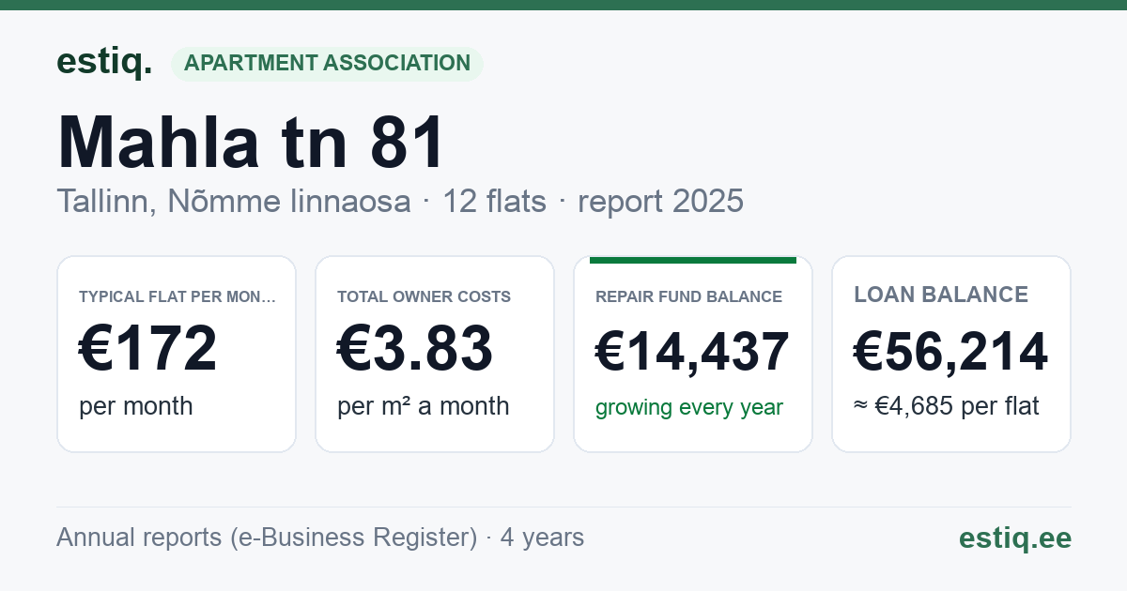Click the €3.83 value
The image size is (1127, 591).
(415, 348)
